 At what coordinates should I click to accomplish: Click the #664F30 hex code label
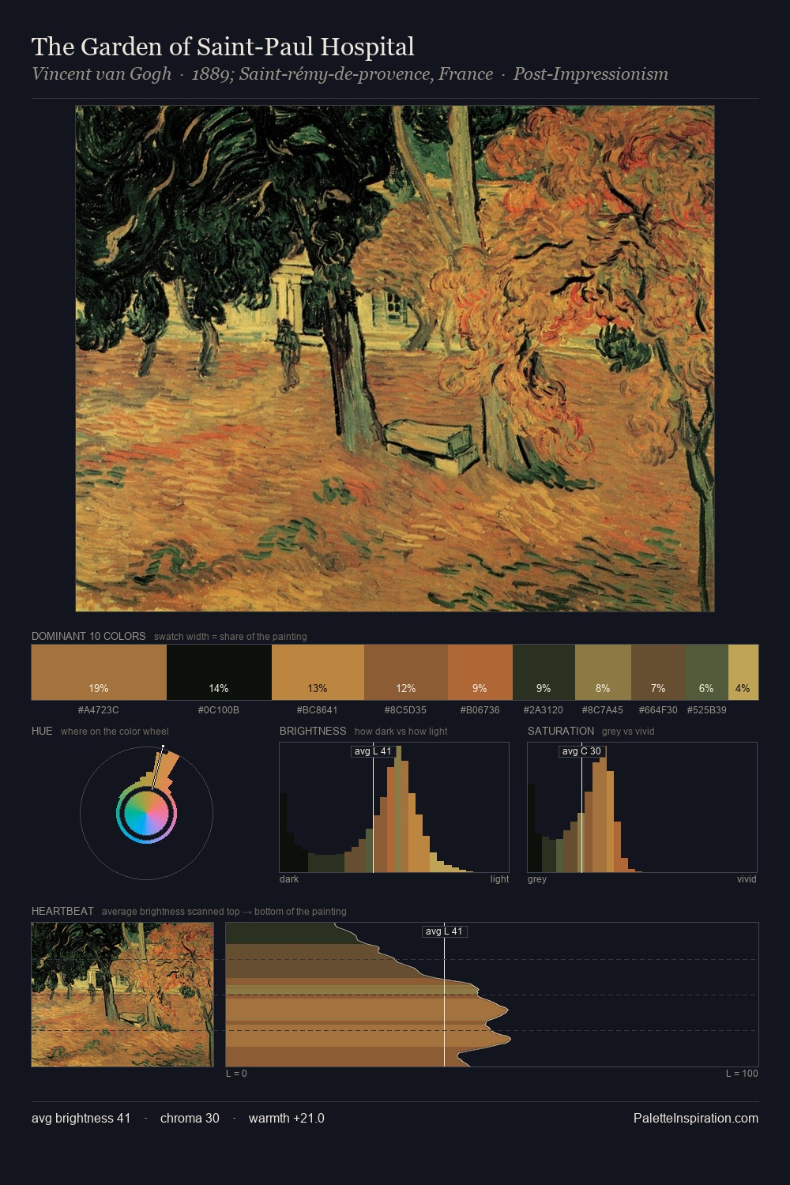click(x=658, y=710)
